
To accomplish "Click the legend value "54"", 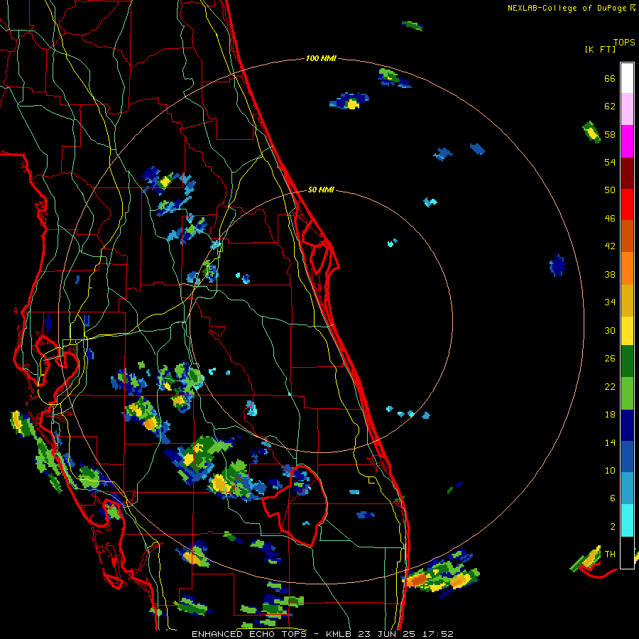I will (610, 162).
